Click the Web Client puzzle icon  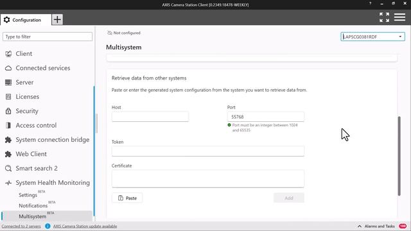(8, 154)
